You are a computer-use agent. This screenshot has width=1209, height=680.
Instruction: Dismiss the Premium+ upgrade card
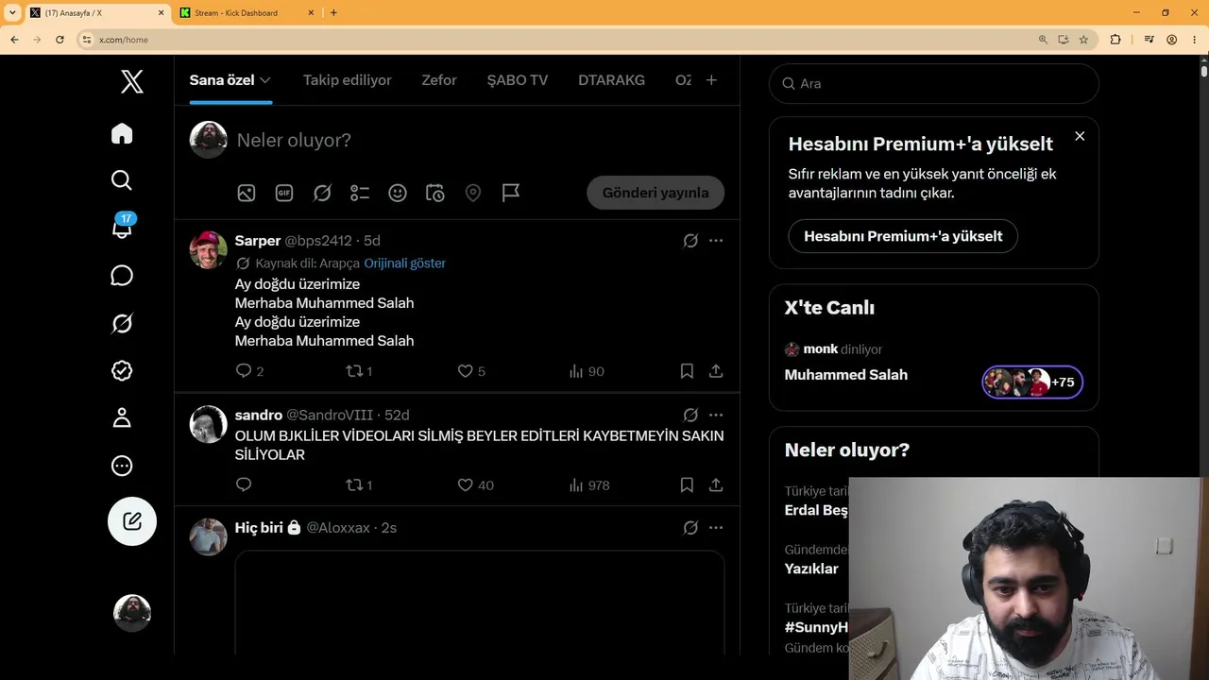[x=1080, y=136]
